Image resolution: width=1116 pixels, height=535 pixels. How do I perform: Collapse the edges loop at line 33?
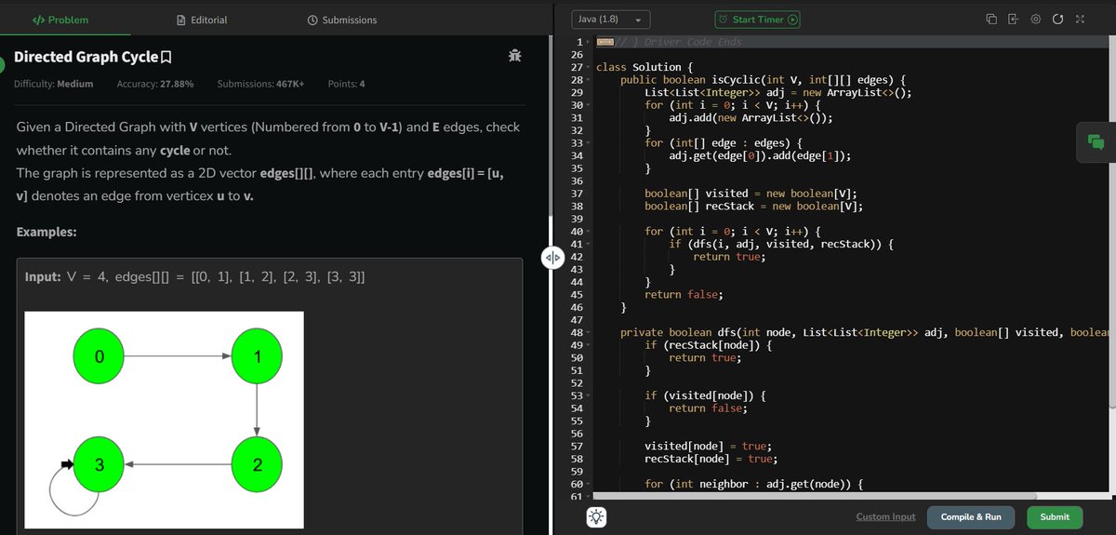click(588, 143)
